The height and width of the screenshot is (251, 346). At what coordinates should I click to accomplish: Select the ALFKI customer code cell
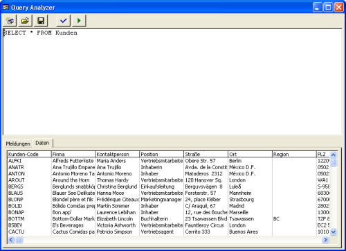pos(29,161)
